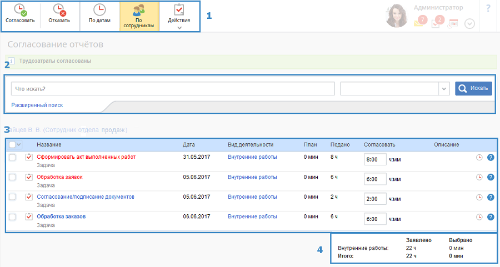Click clock icon in Обработка заявок row
The width and height of the screenshot is (500, 267).
pos(479,177)
